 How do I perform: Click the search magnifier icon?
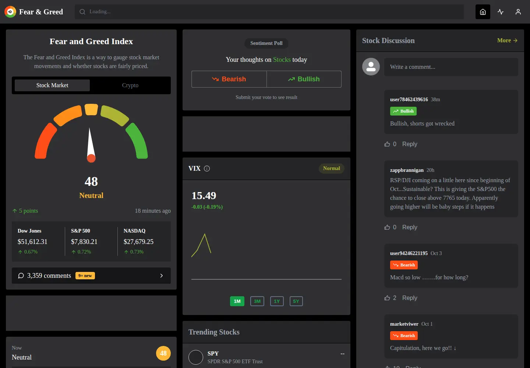click(x=82, y=12)
